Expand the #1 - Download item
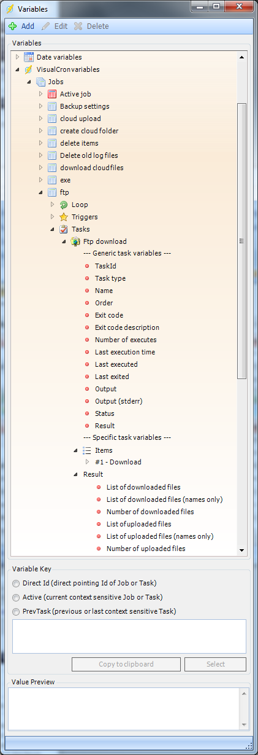Screen dimensions: 258x755 click(x=88, y=462)
